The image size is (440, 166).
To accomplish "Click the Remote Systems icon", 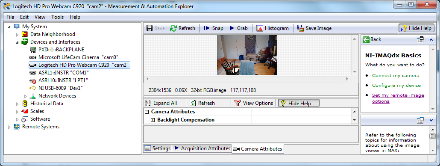I will coord(17,127).
